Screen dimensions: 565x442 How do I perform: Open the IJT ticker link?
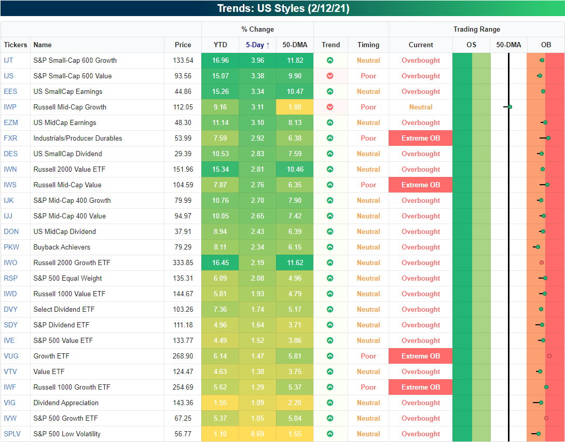[9, 60]
